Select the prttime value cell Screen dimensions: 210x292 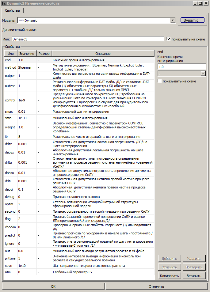27,258
